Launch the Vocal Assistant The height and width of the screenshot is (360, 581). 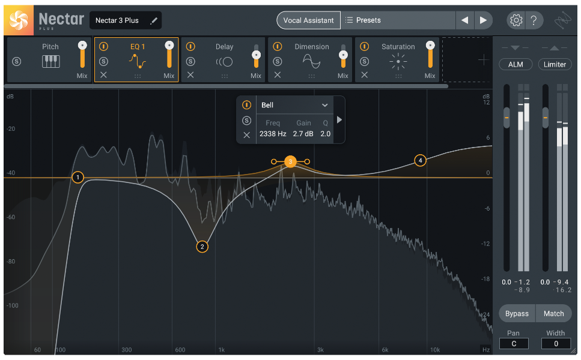[x=308, y=20]
